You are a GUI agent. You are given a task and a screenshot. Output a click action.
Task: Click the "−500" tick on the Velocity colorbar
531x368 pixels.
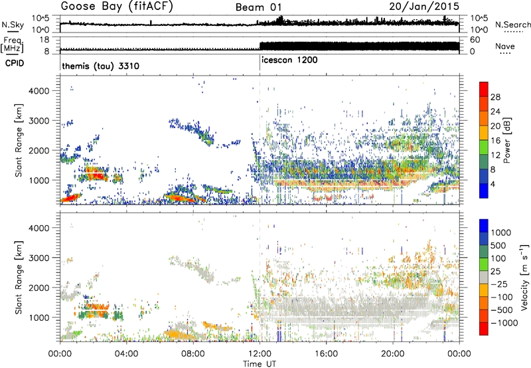tap(501, 310)
